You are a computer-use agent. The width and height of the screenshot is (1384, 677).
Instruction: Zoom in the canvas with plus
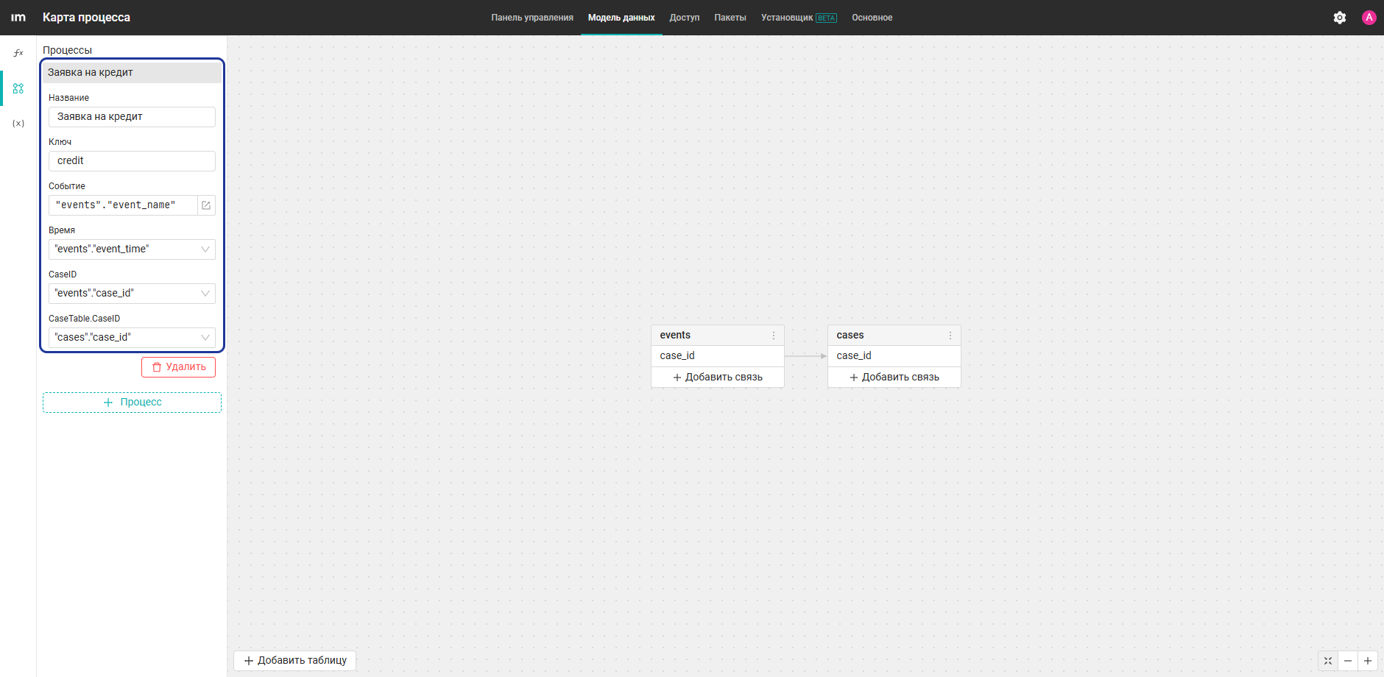tap(1368, 661)
